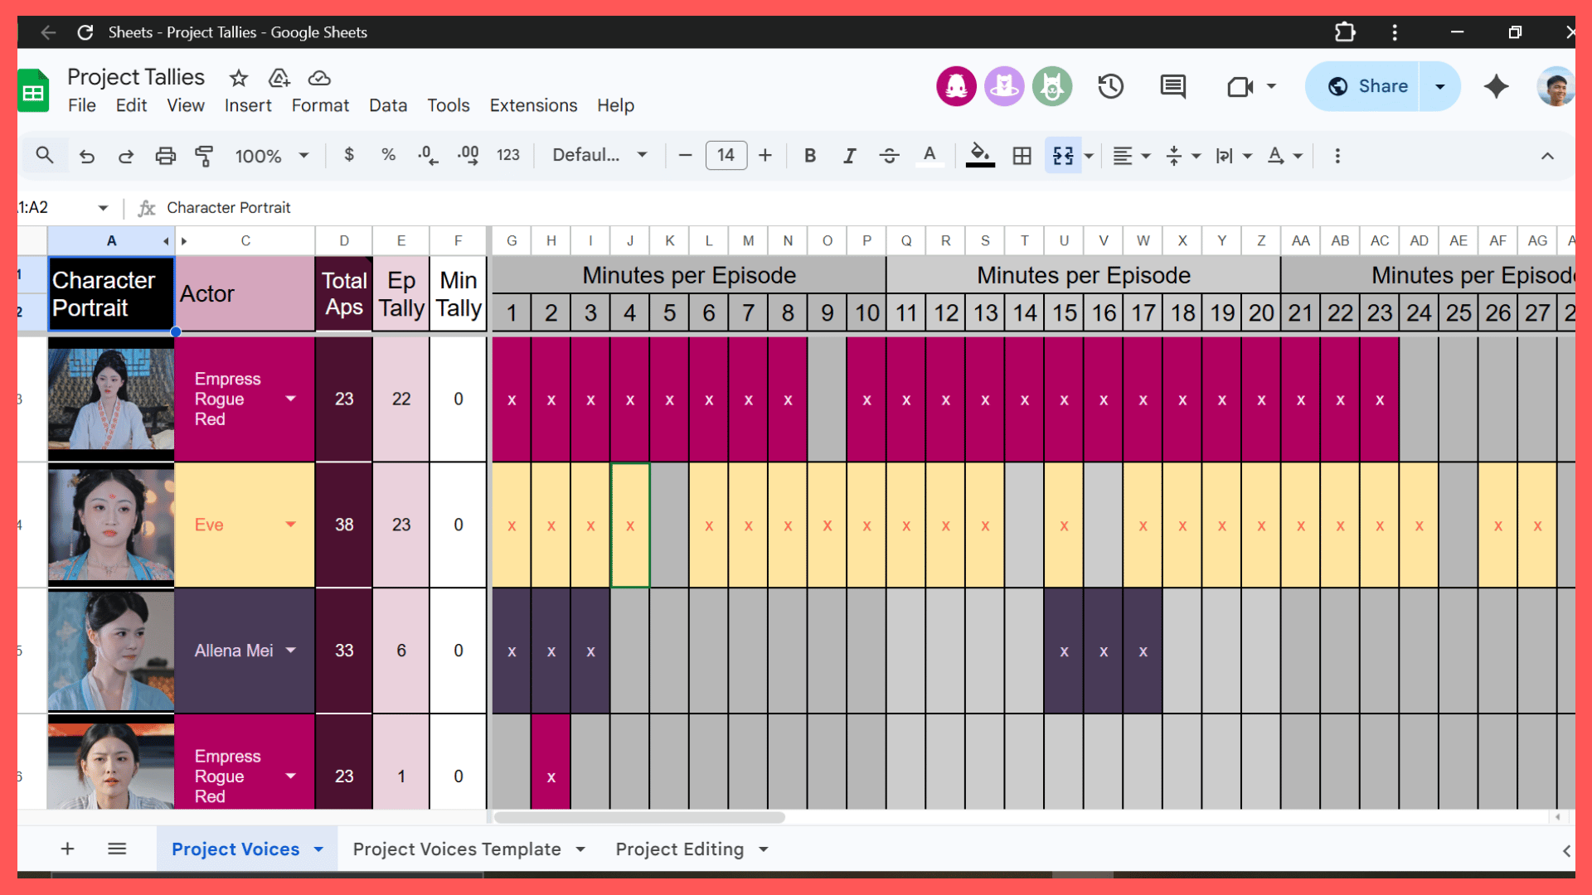The image size is (1592, 895).
Task: Open the comments icon
Action: [x=1172, y=86]
